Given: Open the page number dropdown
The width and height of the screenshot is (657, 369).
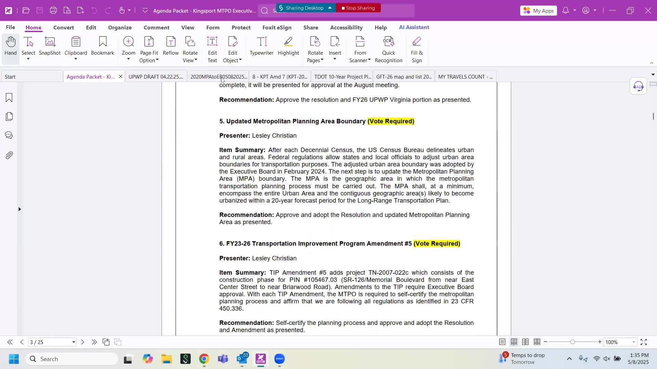Looking at the screenshot, I should click(x=73, y=342).
